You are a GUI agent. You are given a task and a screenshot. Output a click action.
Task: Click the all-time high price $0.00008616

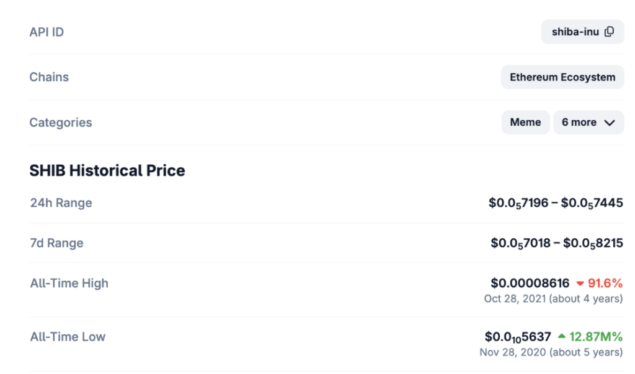[530, 283]
